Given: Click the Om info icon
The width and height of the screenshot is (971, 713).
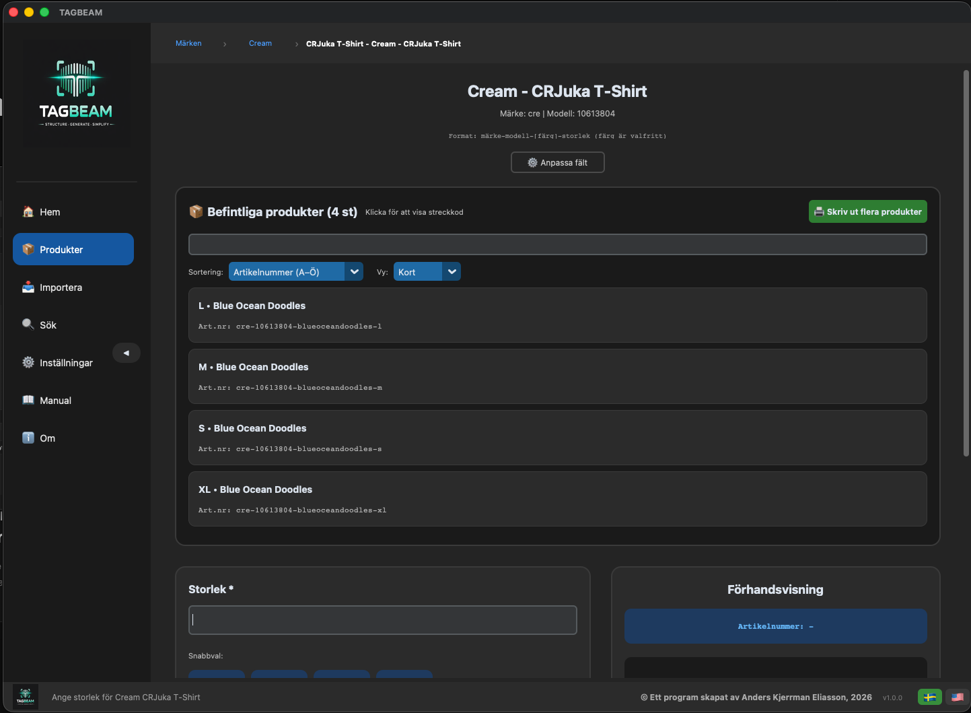Looking at the screenshot, I should click(28, 438).
